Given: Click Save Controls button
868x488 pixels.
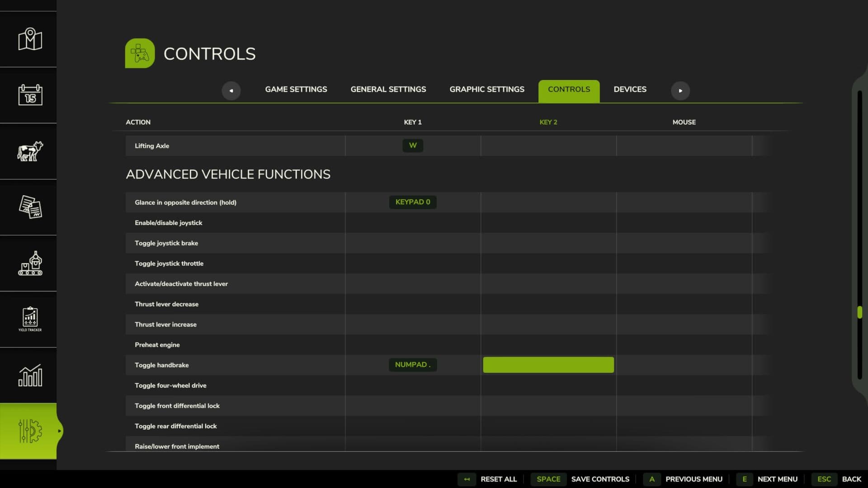Looking at the screenshot, I should tap(600, 479).
